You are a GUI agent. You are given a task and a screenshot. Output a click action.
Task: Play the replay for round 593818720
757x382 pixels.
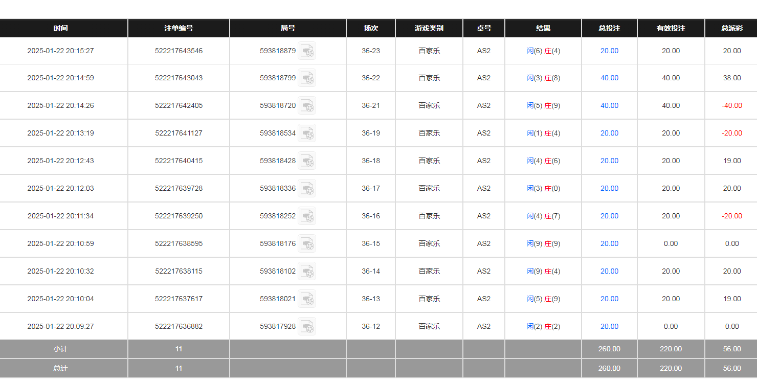click(x=307, y=106)
